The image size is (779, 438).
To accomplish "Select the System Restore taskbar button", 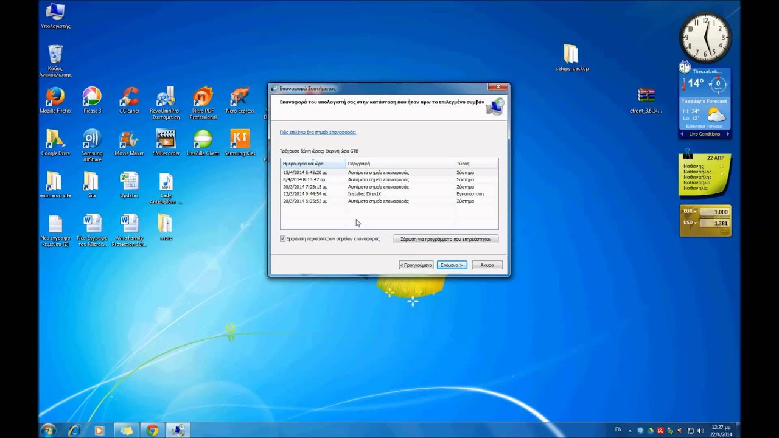I will coord(178,431).
